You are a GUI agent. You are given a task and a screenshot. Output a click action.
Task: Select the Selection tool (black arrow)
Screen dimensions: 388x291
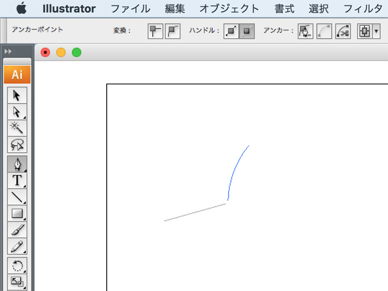tap(17, 95)
